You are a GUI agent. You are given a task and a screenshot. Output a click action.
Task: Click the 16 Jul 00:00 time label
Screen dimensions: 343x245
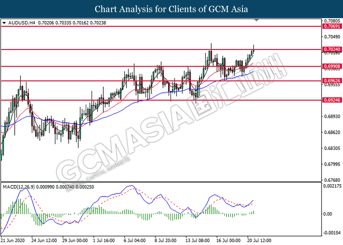pos(228,241)
